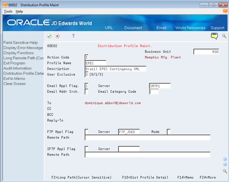Open the URL banner tab
The width and height of the screenshot is (229, 182).
[x=109, y=28]
